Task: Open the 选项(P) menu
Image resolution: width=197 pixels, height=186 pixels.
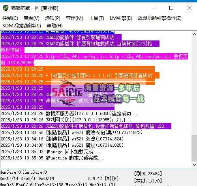Action: (53, 18)
